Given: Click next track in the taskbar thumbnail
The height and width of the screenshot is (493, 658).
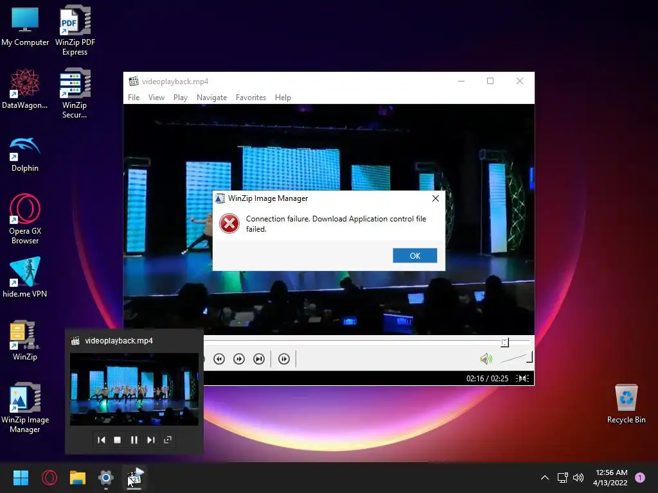Looking at the screenshot, I should click(x=150, y=440).
